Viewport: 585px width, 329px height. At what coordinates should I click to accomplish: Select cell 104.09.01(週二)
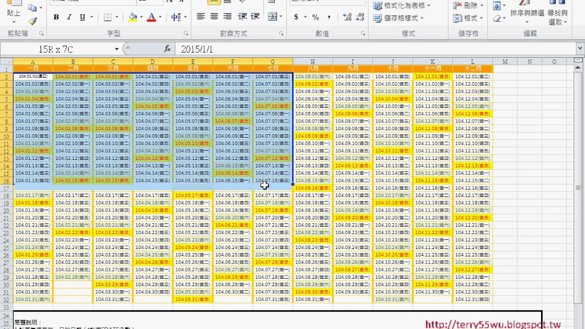pyautogui.click(x=353, y=77)
